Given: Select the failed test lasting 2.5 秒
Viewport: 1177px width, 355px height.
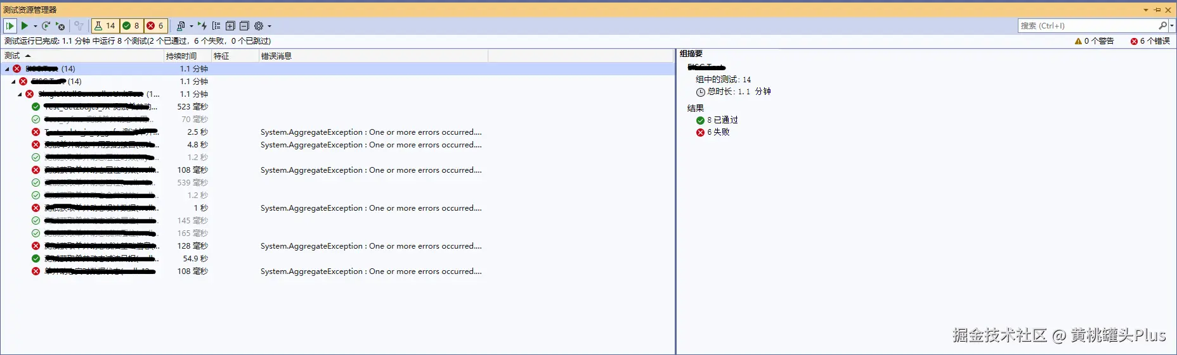Looking at the screenshot, I should (x=337, y=132).
